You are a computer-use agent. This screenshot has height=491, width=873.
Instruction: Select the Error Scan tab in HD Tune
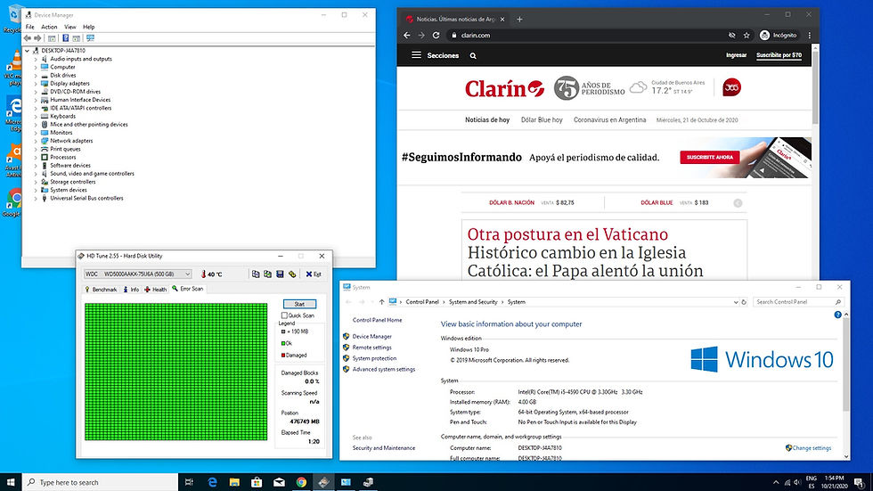point(188,289)
